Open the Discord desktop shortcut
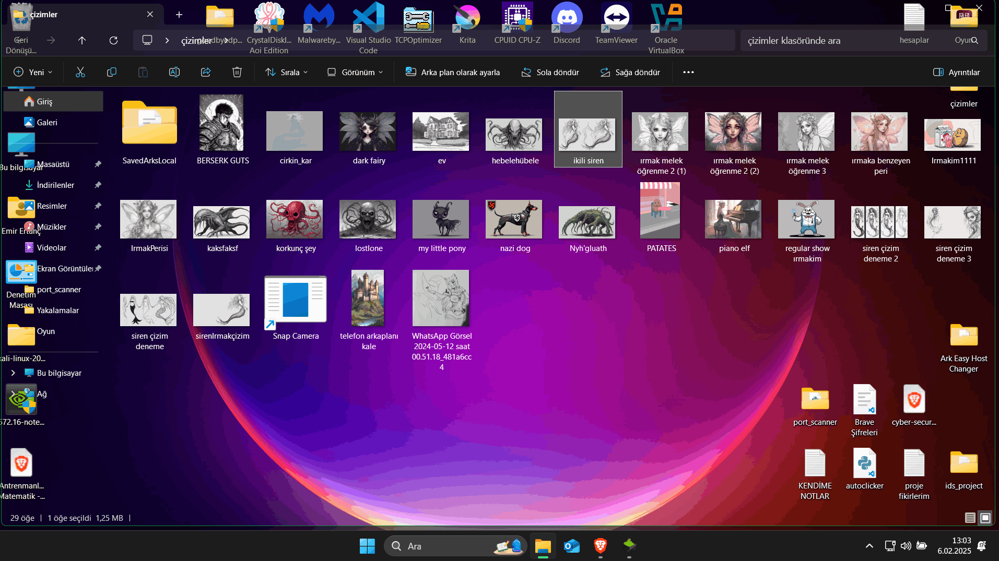The image size is (999, 561). tap(567, 23)
